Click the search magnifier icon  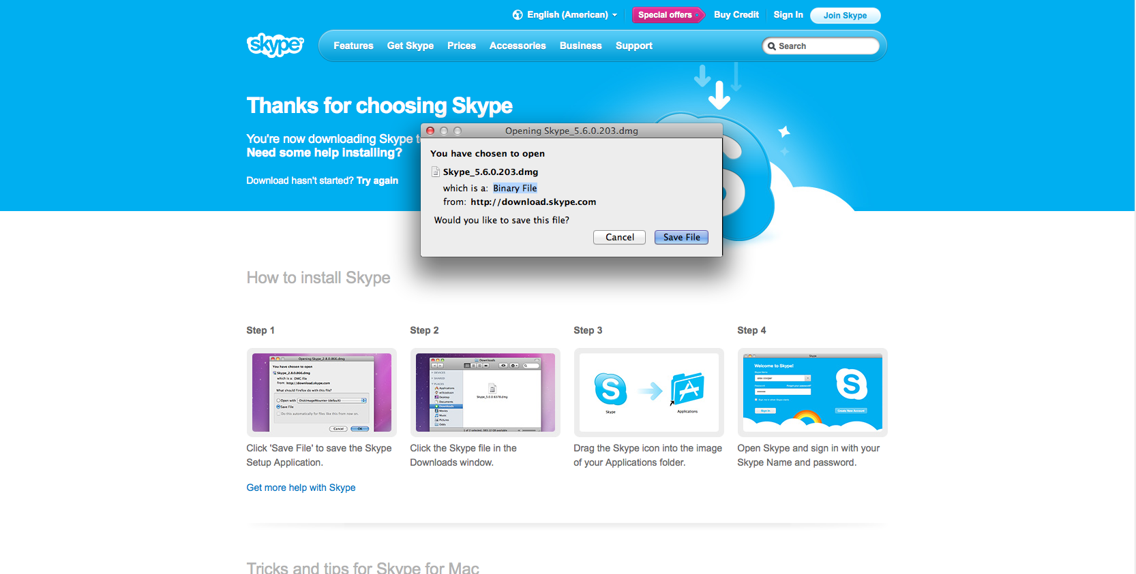pos(772,46)
